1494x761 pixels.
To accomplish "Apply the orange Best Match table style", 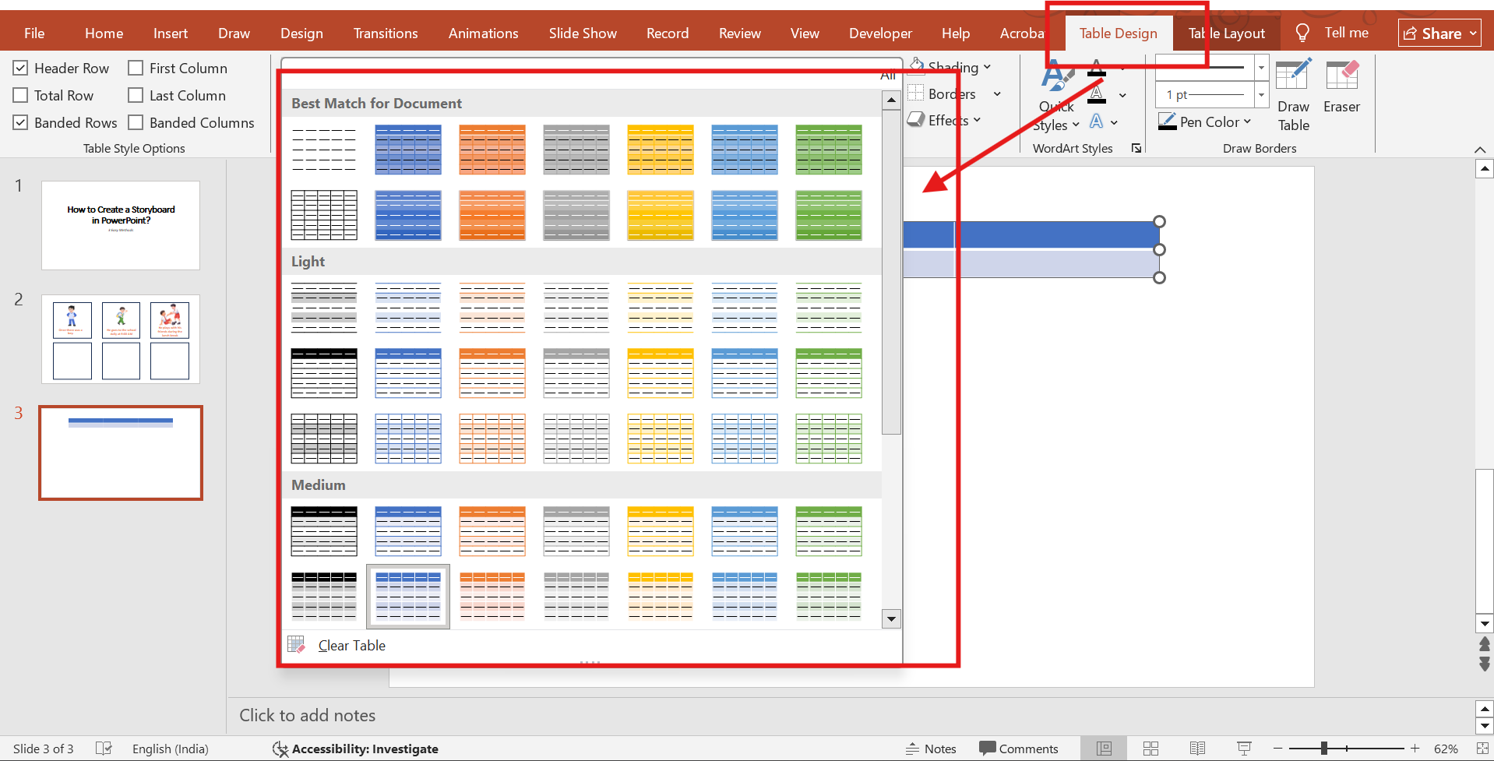I will pos(492,150).
